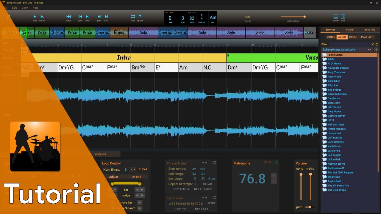Select the OTHER browser filter
Viewport: 381px width, 214px height.
coord(353,37)
